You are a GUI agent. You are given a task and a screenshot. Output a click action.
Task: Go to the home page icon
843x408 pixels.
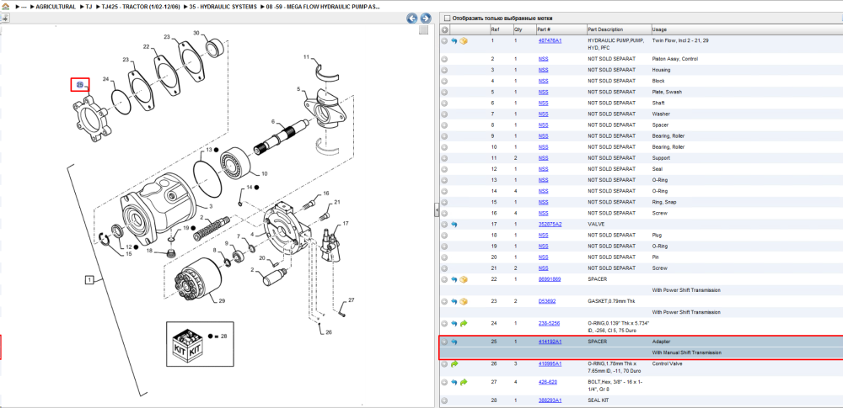point(5,7)
